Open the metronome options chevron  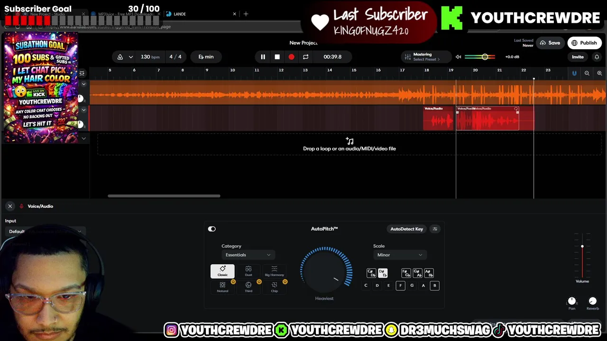130,57
